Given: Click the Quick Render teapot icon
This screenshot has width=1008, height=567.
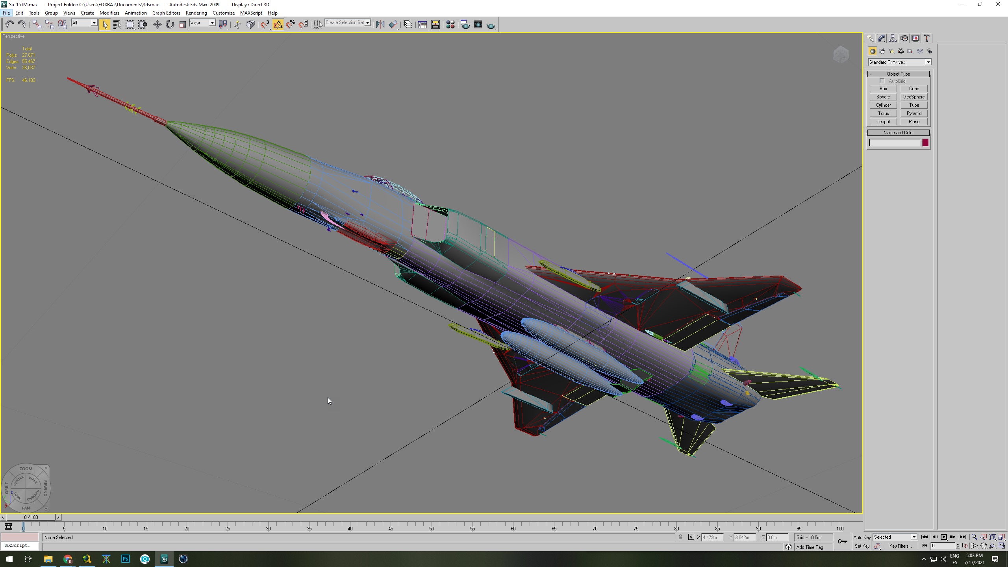Looking at the screenshot, I should coord(491,25).
